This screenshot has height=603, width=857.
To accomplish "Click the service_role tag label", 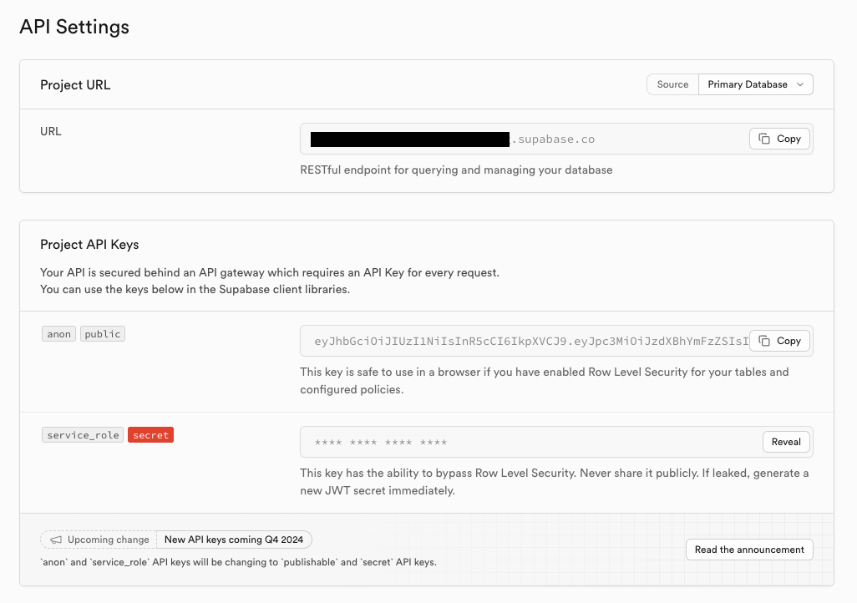I will point(83,434).
